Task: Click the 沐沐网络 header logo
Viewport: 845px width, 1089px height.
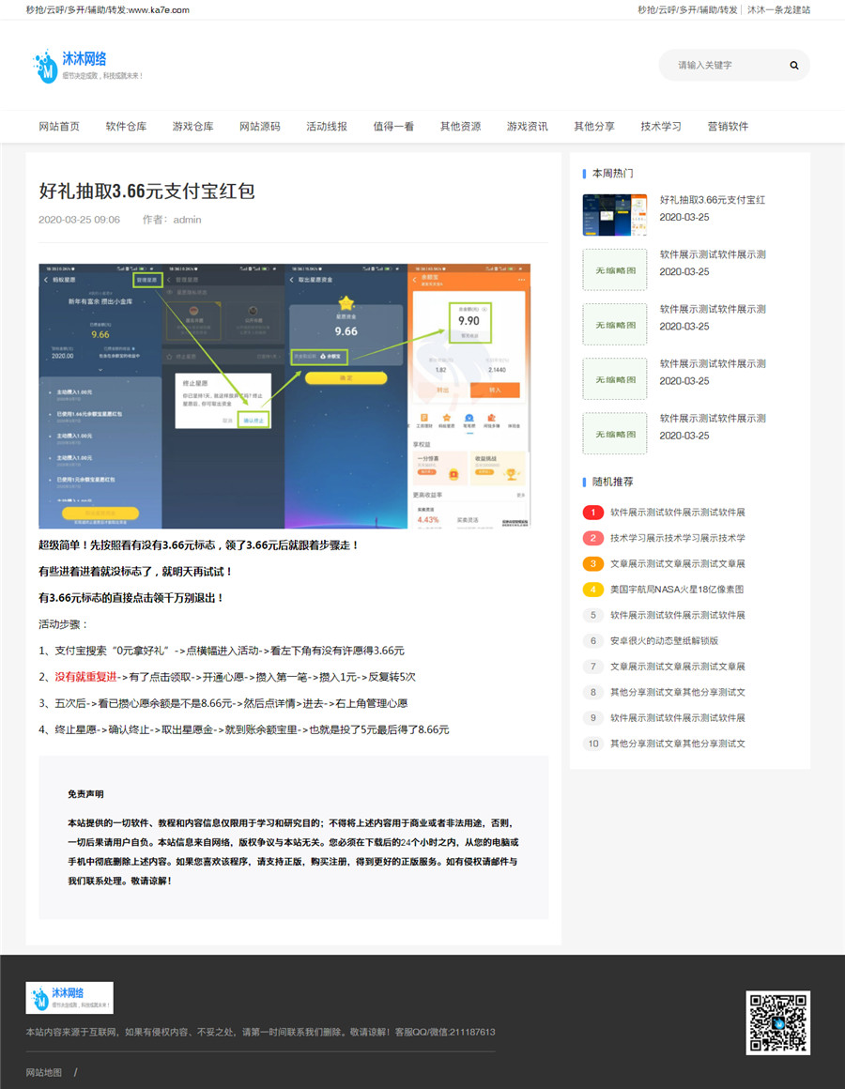Action: click(x=87, y=66)
